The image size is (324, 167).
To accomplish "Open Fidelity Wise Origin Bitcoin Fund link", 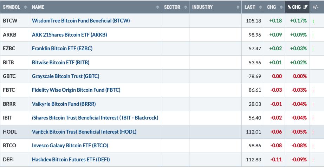I will click(76, 90).
